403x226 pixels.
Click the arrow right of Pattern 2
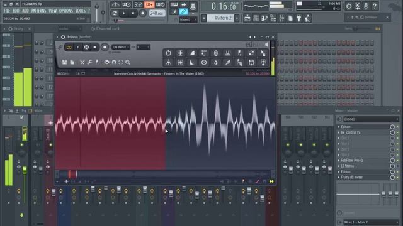click(237, 18)
